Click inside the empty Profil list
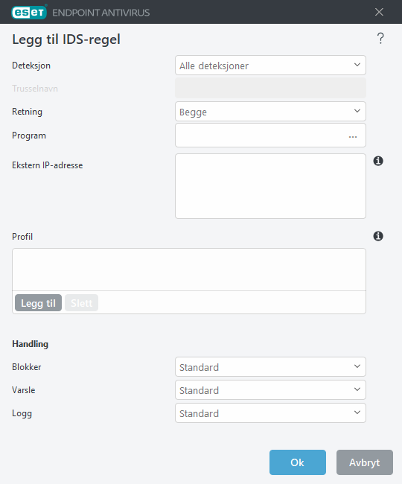This screenshot has height=484, width=402. pos(189,270)
